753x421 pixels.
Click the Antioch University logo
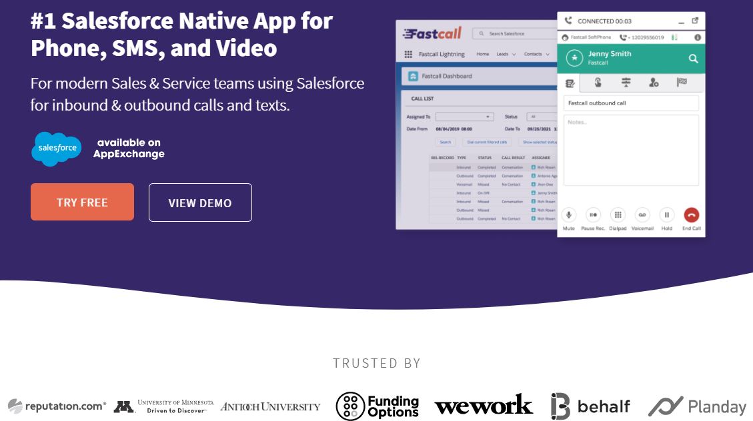[x=270, y=407]
